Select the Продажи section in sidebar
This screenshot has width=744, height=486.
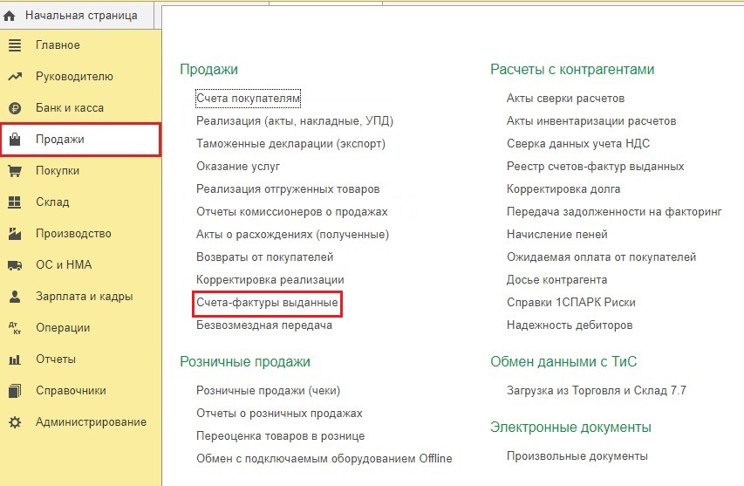[x=80, y=140]
